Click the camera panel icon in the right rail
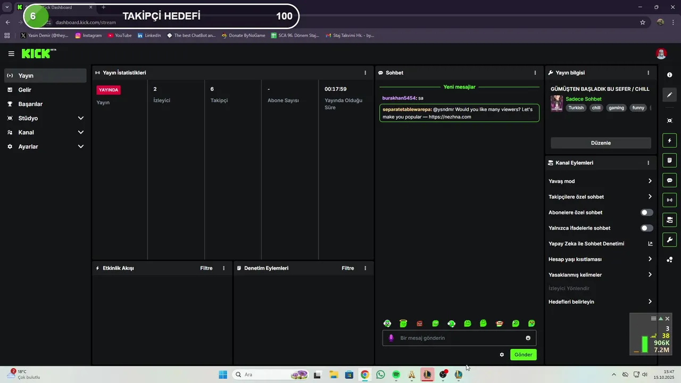The image size is (681, 383). pyautogui.click(x=669, y=220)
